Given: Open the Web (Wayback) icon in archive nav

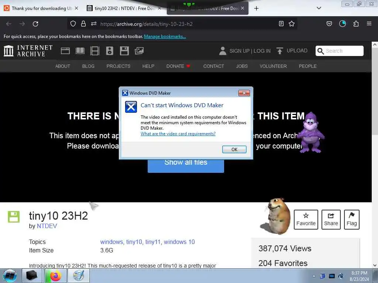Looking at the screenshot, I should (65, 51).
